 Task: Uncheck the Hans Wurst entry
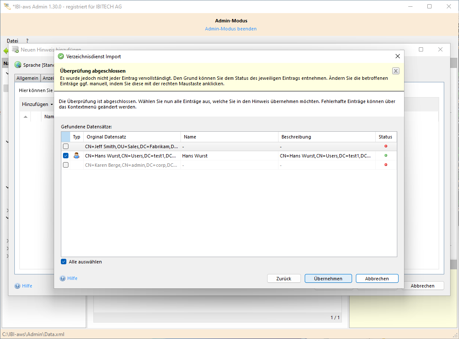pos(66,155)
